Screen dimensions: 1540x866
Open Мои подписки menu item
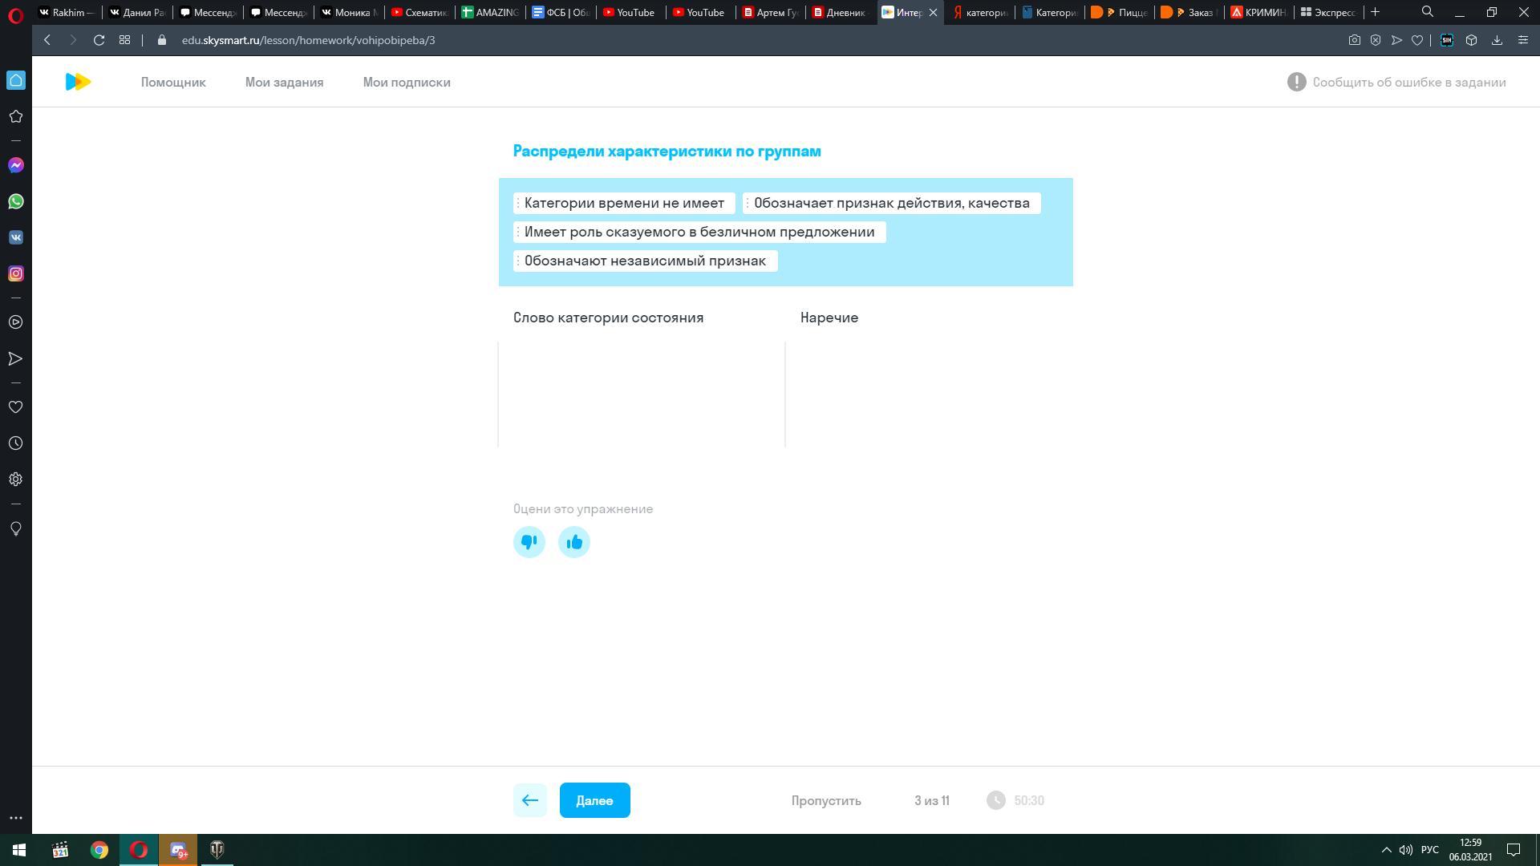click(406, 82)
